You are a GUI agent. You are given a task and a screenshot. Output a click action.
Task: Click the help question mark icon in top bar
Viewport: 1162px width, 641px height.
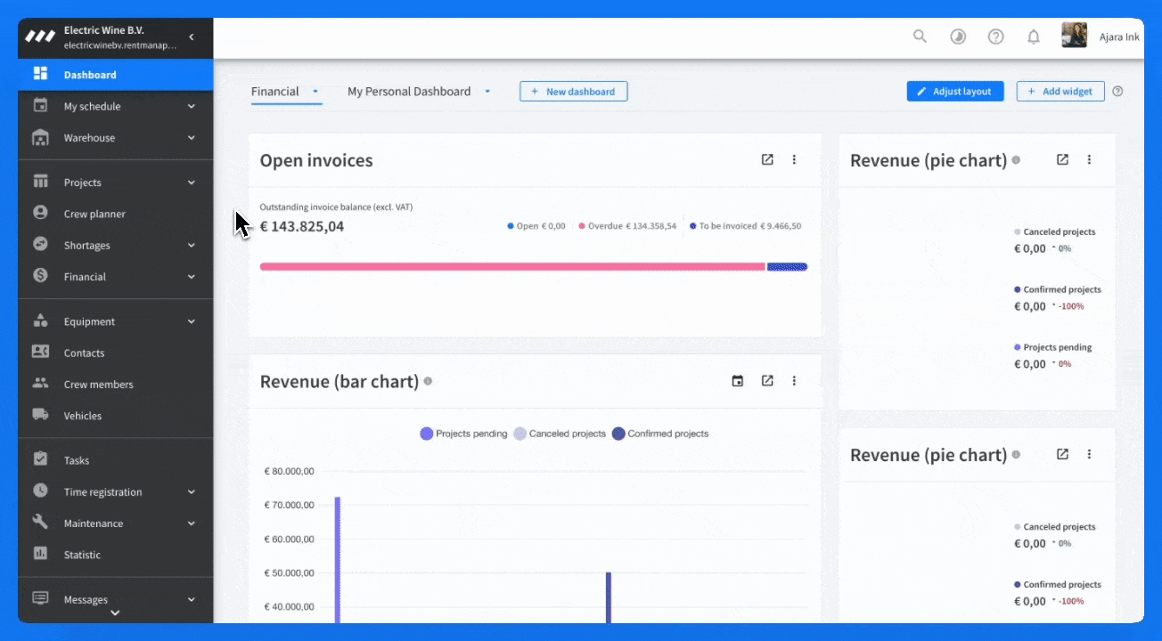[996, 37]
